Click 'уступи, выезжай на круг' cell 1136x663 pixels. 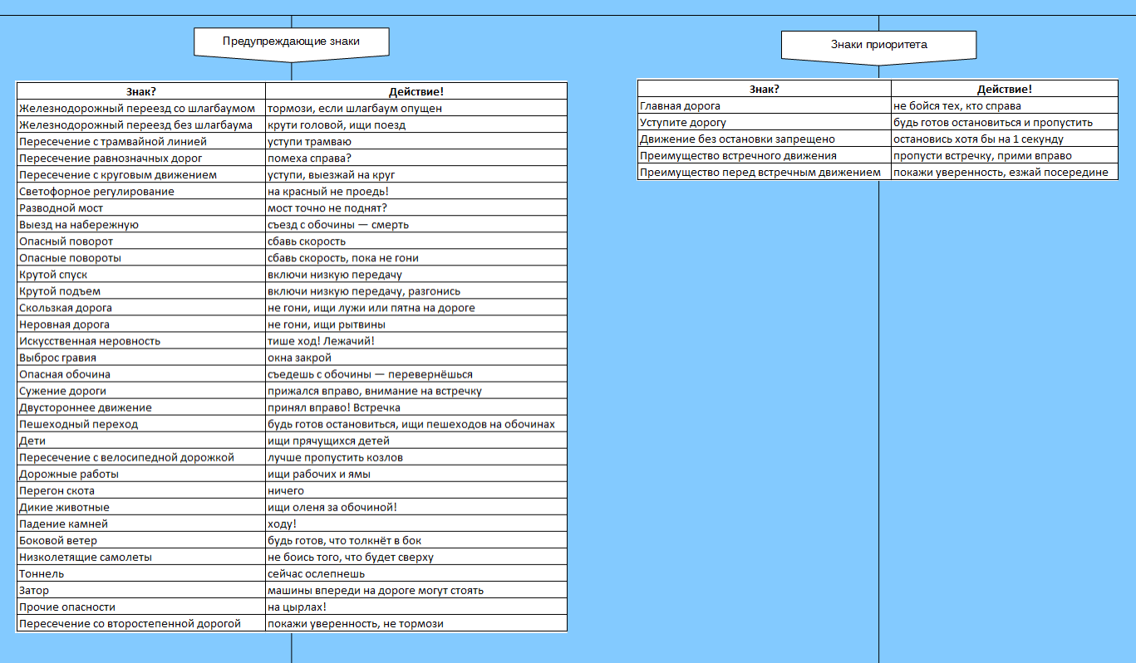[x=416, y=174]
